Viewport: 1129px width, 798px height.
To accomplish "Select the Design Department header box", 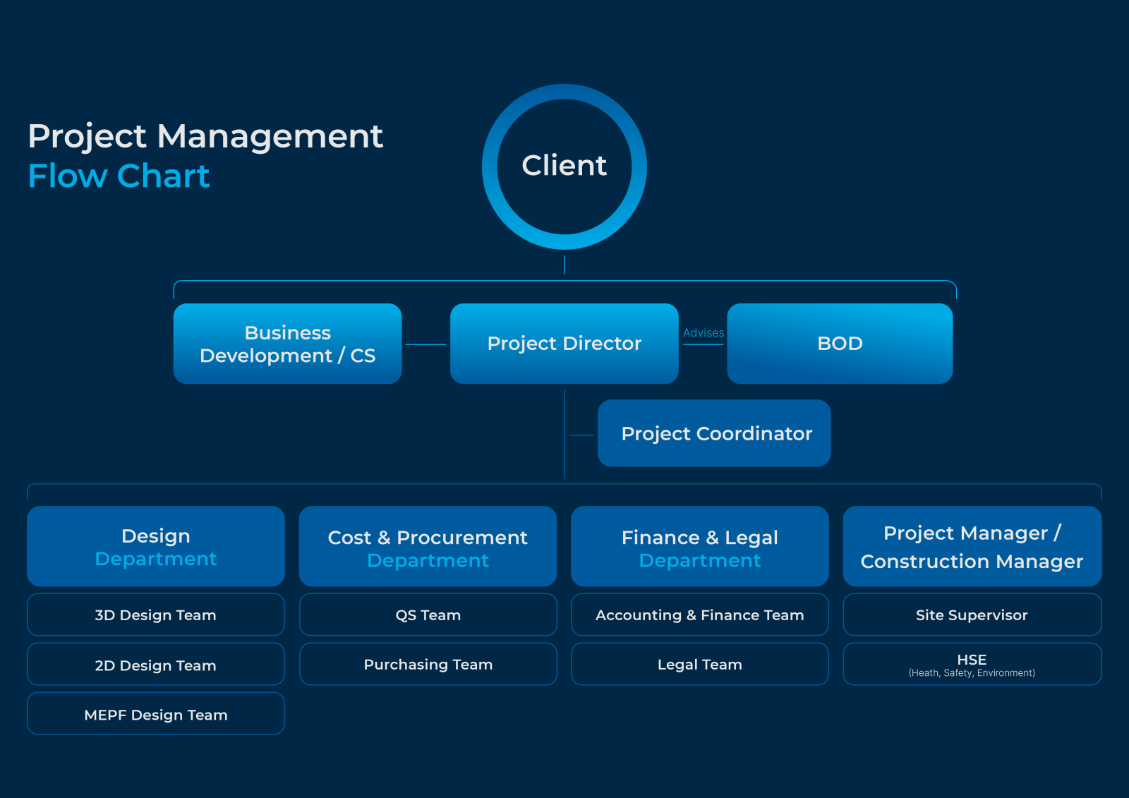I will [155, 546].
